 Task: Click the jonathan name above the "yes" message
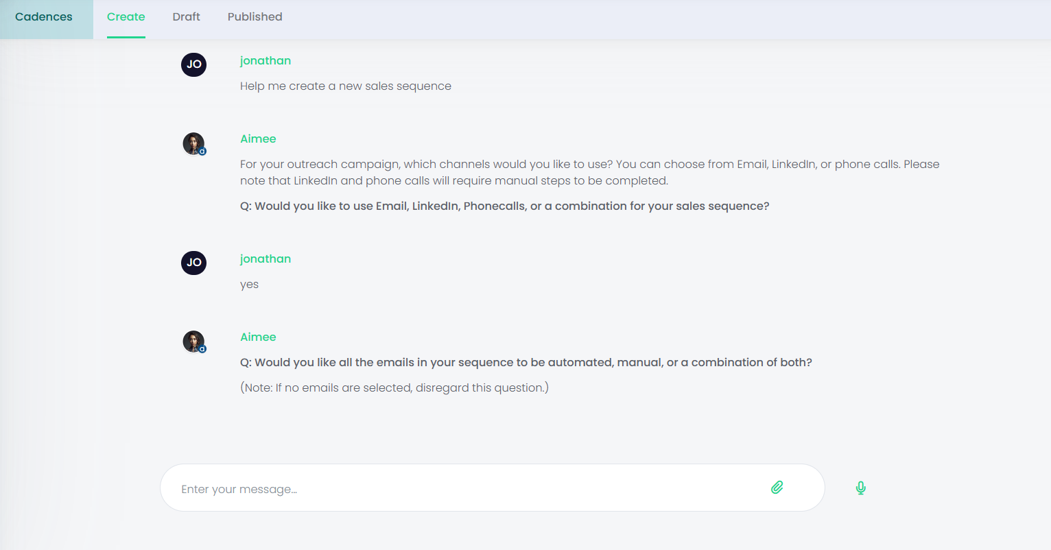pos(265,259)
